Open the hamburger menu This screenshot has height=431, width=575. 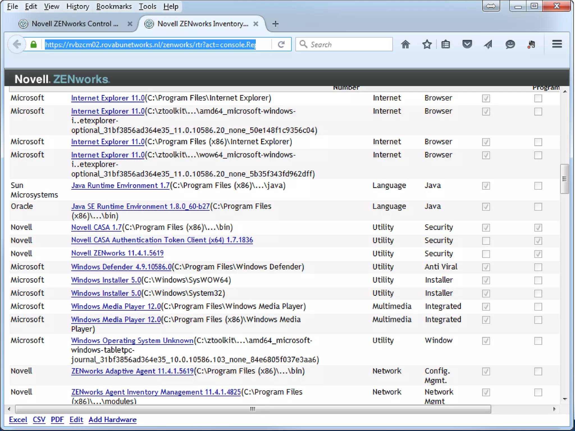pyautogui.click(x=557, y=44)
